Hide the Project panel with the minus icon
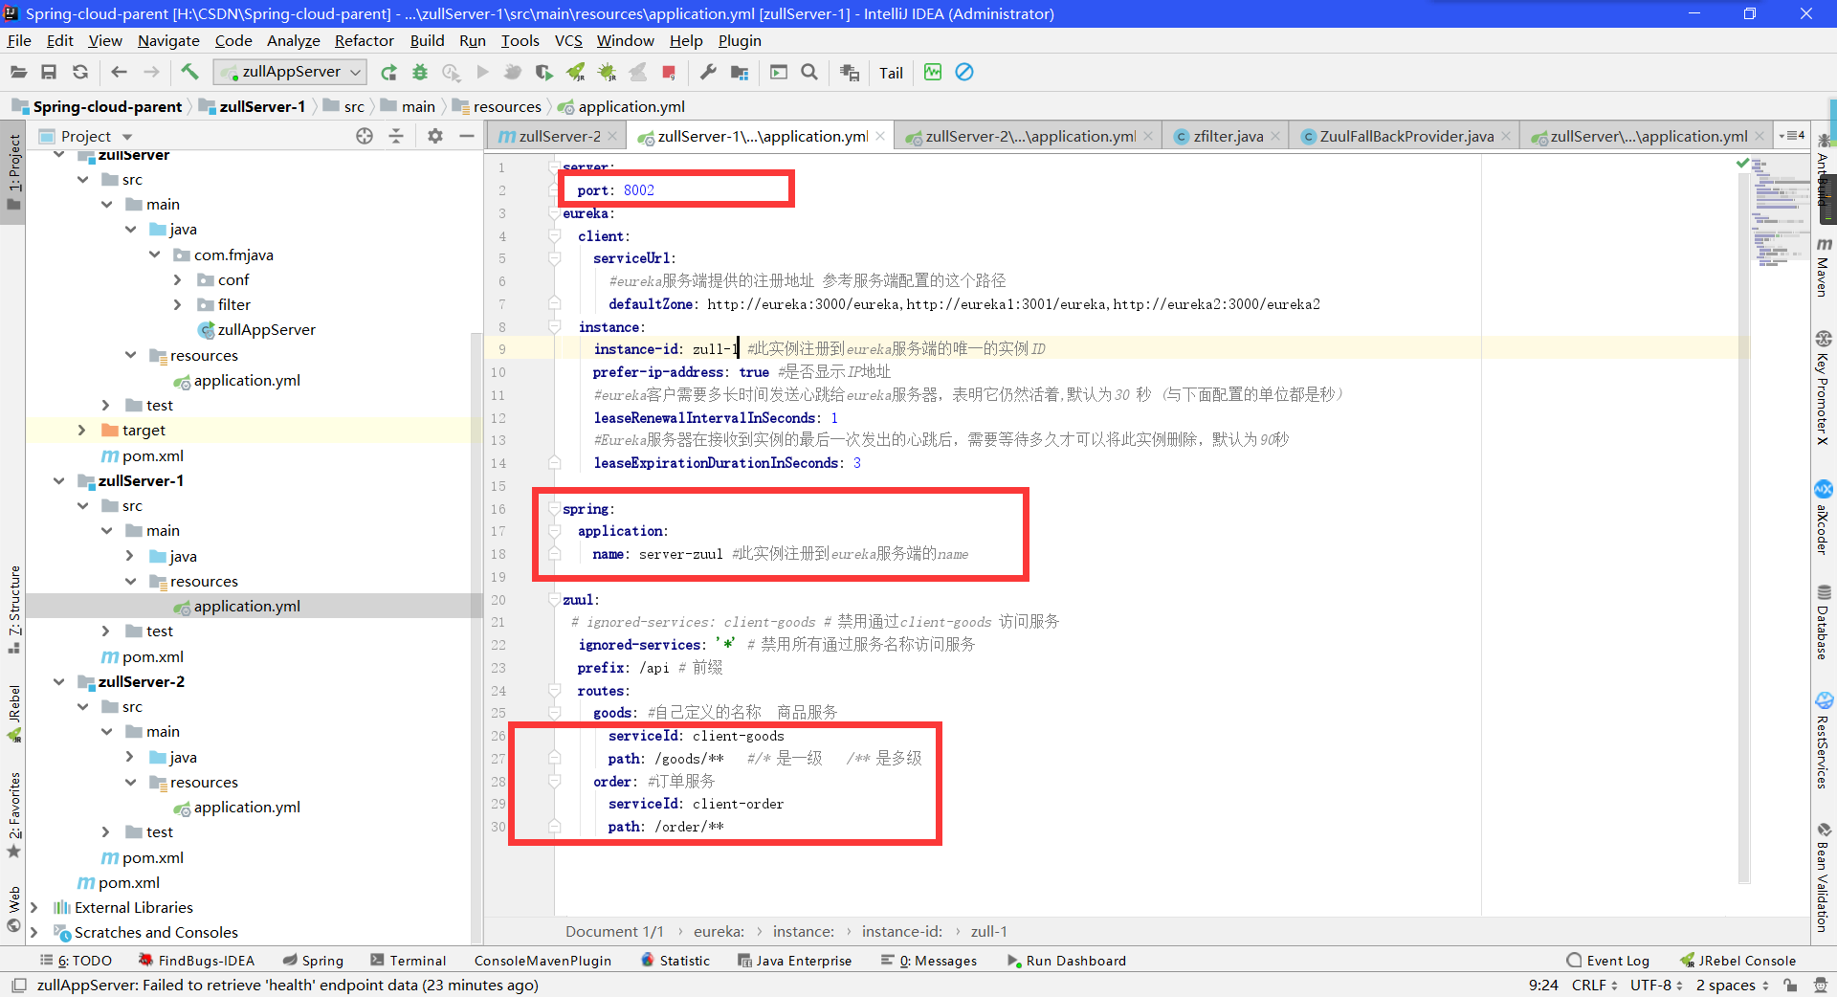 pyautogui.click(x=467, y=136)
